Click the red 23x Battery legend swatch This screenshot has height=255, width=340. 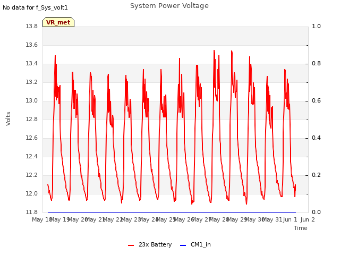click(x=131, y=245)
